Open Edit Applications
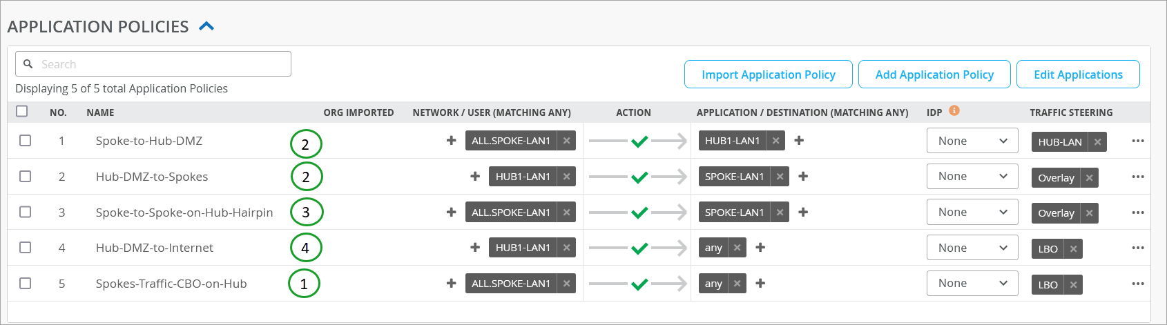Viewport: 1167px width, 325px height. coord(1078,75)
